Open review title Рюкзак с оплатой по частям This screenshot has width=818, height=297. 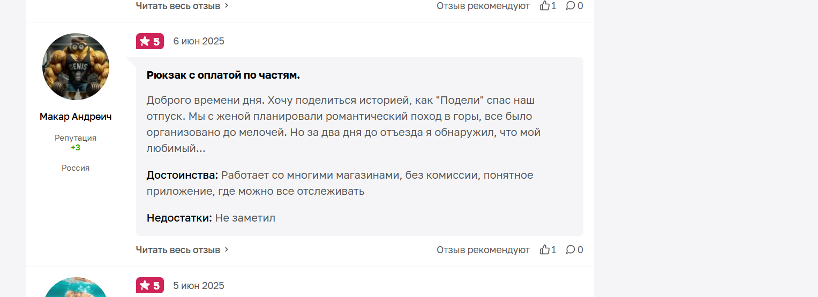223,75
